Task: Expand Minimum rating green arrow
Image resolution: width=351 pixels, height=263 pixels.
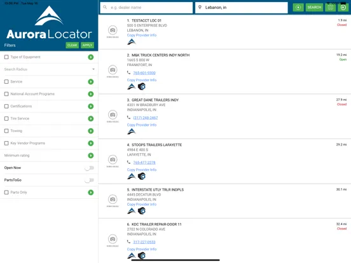Action: click(91, 156)
